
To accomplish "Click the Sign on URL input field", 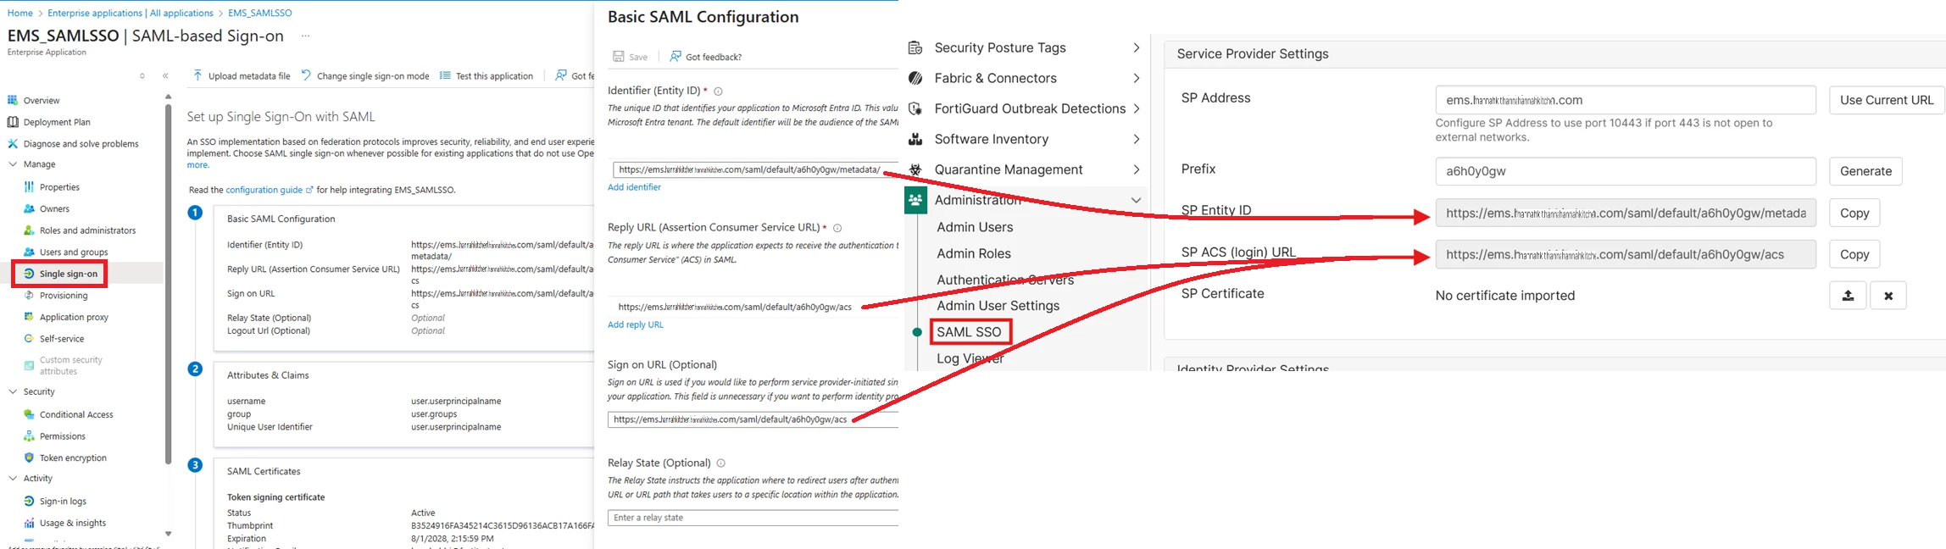I will [x=753, y=419].
